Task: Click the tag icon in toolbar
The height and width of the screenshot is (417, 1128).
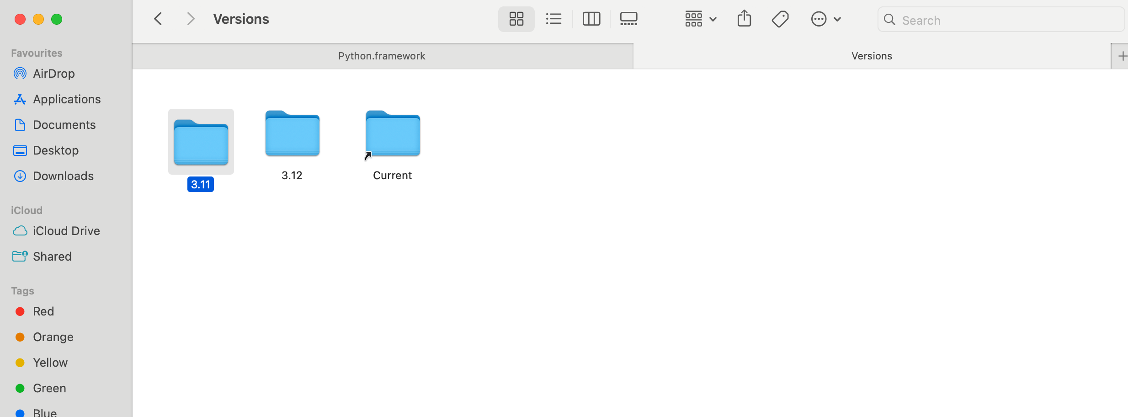Action: tap(780, 19)
